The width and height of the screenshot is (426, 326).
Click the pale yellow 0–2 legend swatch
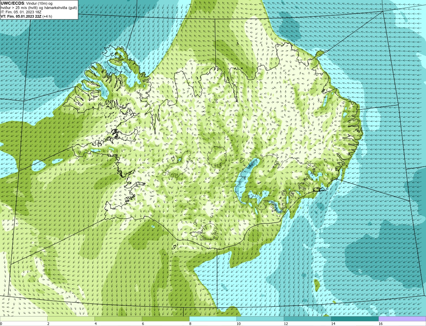pos(24,319)
